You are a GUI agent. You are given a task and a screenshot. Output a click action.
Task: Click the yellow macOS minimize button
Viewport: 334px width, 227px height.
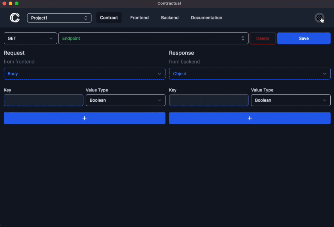[10, 3]
